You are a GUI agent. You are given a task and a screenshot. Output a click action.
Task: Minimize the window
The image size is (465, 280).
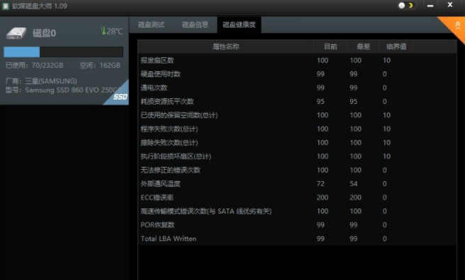click(430, 6)
